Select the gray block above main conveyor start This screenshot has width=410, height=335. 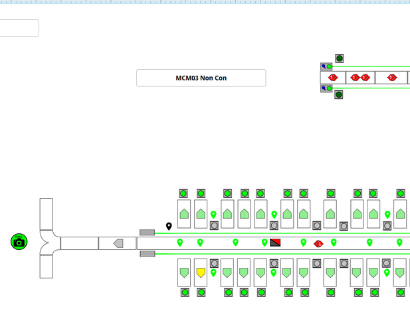point(147,232)
